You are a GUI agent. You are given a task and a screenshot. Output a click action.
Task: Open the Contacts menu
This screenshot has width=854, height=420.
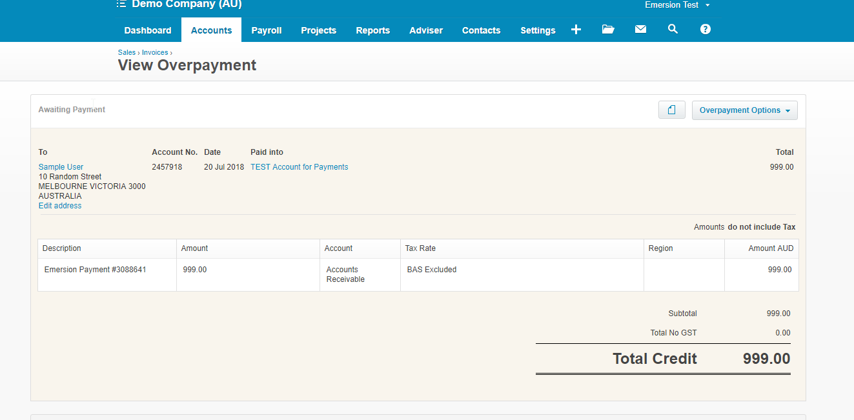[x=481, y=30]
